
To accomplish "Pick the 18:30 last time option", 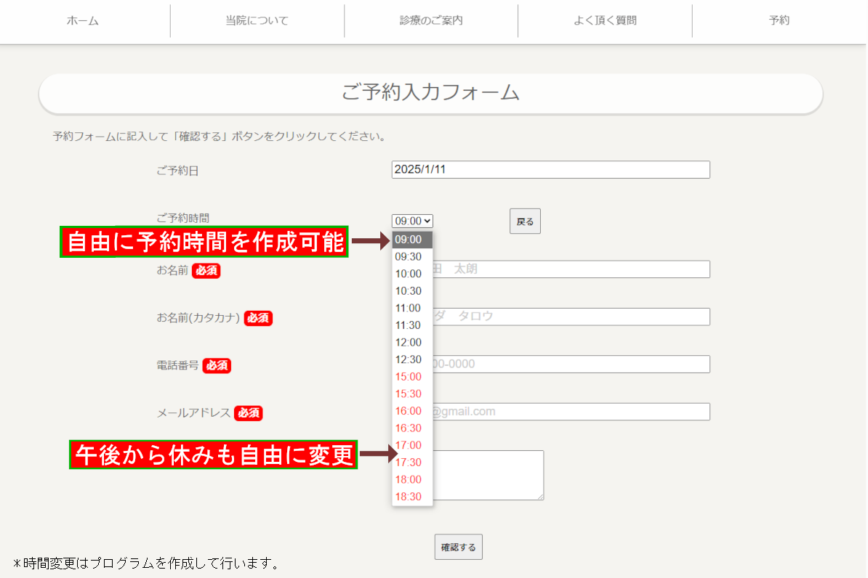I will (x=409, y=497).
